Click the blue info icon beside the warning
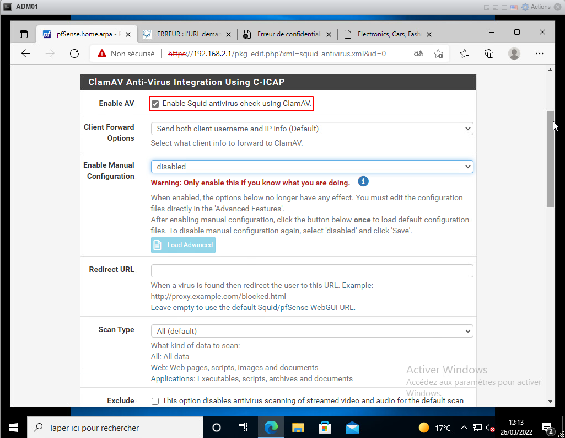The height and width of the screenshot is (438, 565). click(x=363, y=181)
